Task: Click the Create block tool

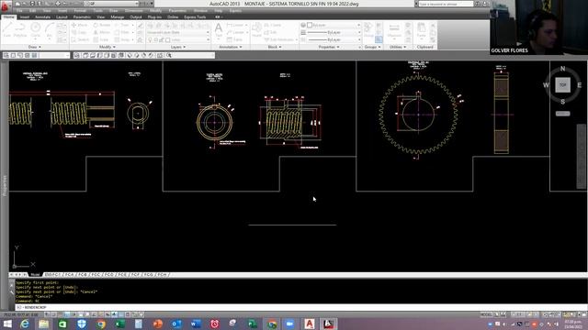Action: pos(273,25)
